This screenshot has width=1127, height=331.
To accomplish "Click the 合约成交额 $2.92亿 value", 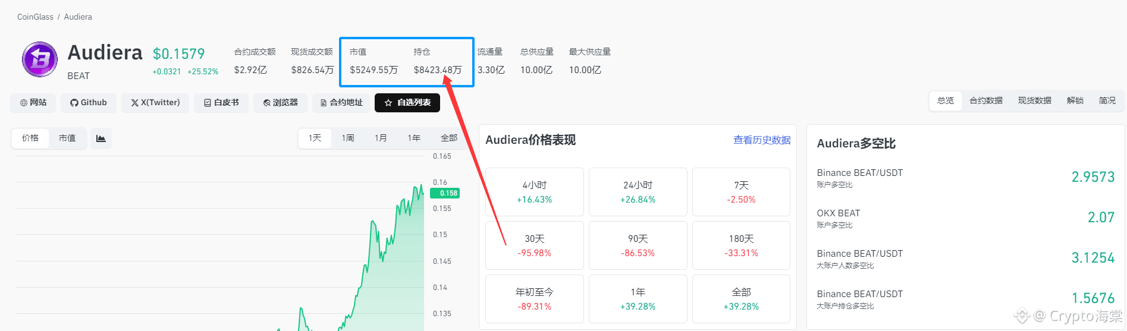I will pyautogui.click(x=250, y=70).
